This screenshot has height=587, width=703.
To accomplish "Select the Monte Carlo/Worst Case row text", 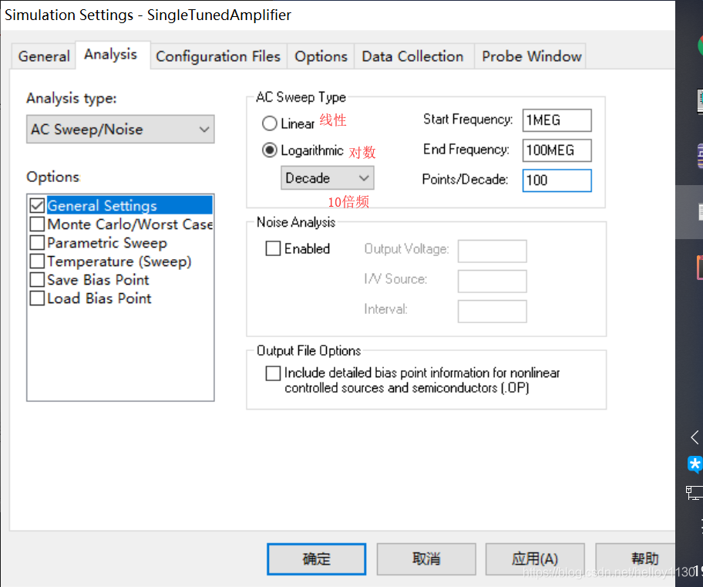I will click(x=130, y=224).
